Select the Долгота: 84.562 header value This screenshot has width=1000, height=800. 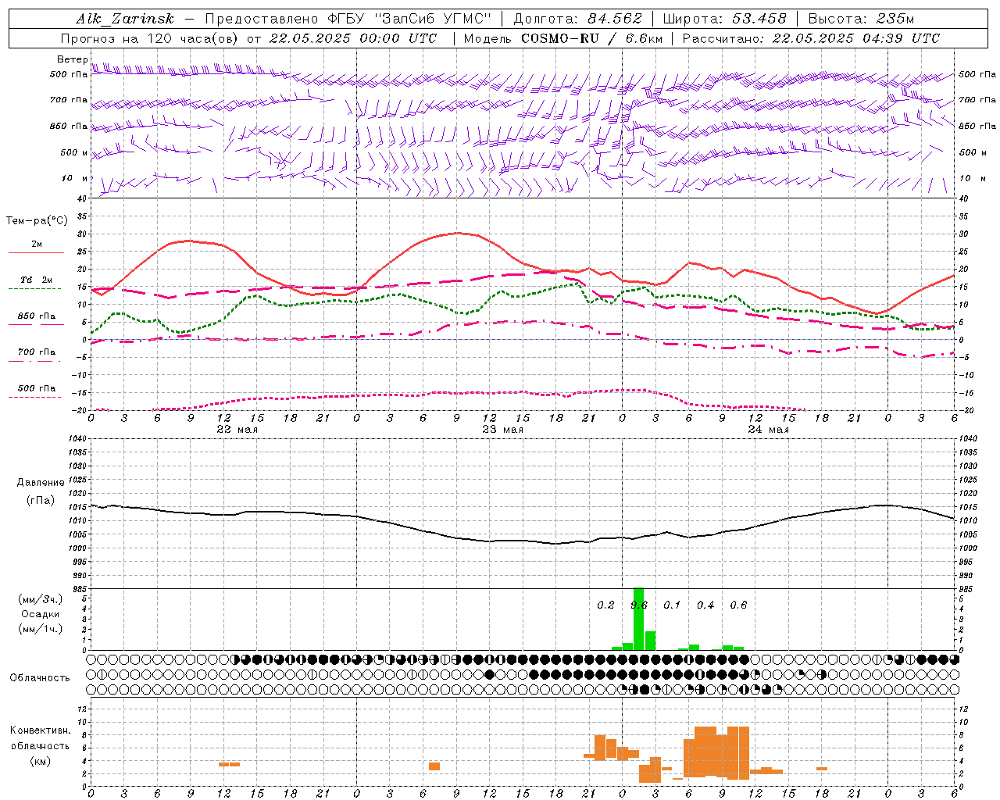577,19
